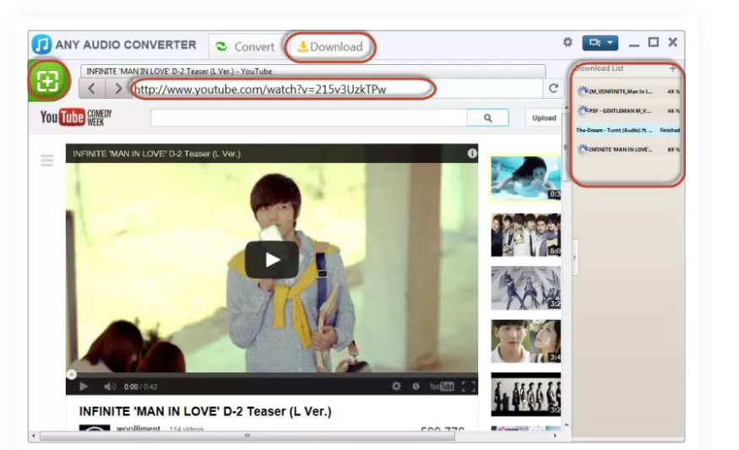
Task: Switch to the Download tab
Action: pyautogui.click(x=330, y=46)
